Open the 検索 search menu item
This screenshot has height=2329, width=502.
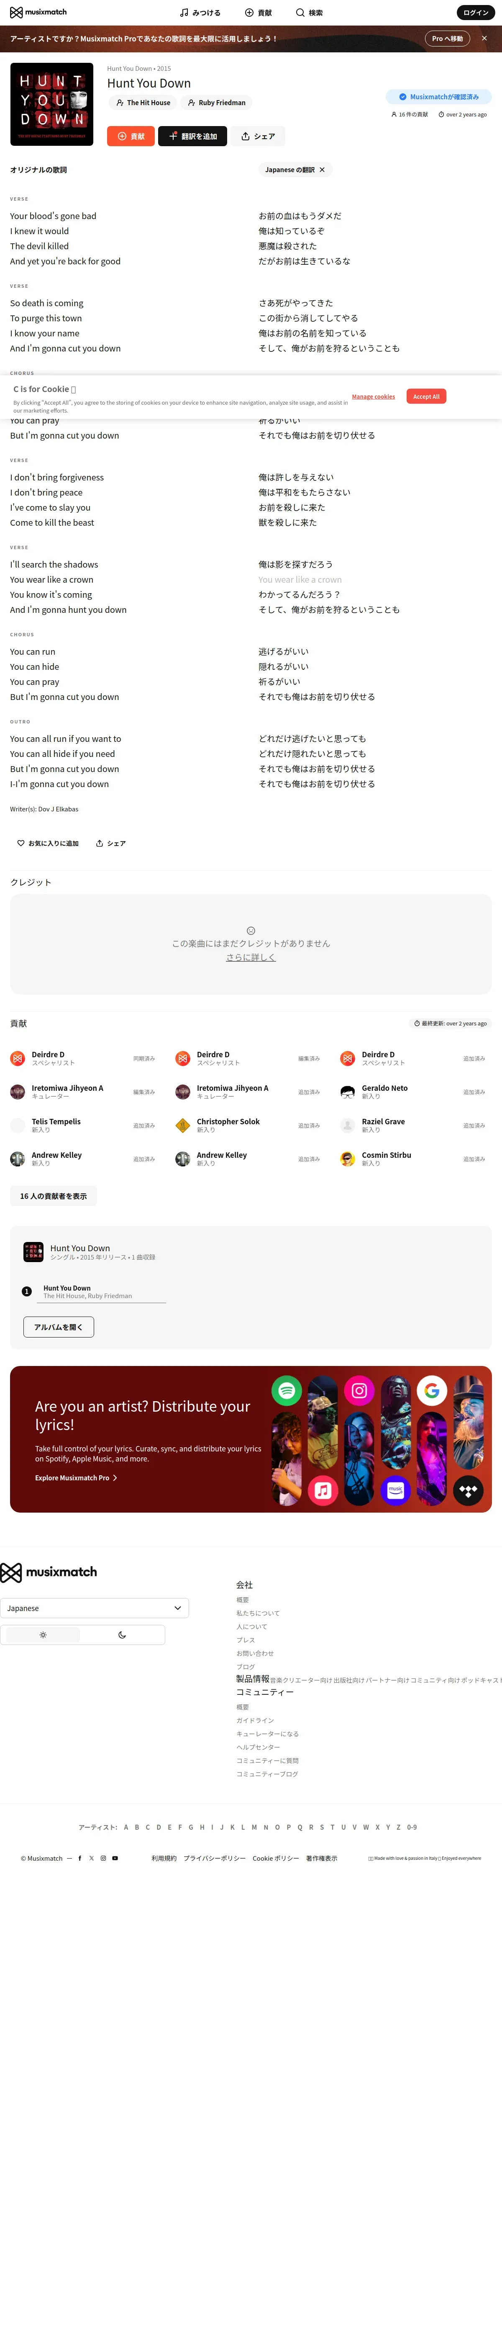pyautogui.click(x=309, y=13)
